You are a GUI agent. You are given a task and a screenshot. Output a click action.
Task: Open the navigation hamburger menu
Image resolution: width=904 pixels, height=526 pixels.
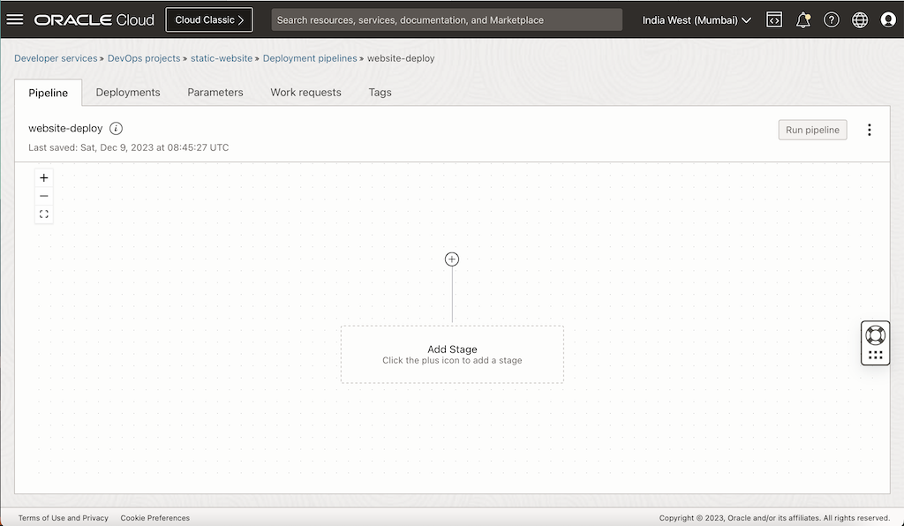15,19
